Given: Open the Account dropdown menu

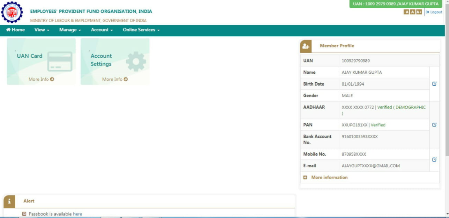Looking at the screenshot, I should click(101, 30).
